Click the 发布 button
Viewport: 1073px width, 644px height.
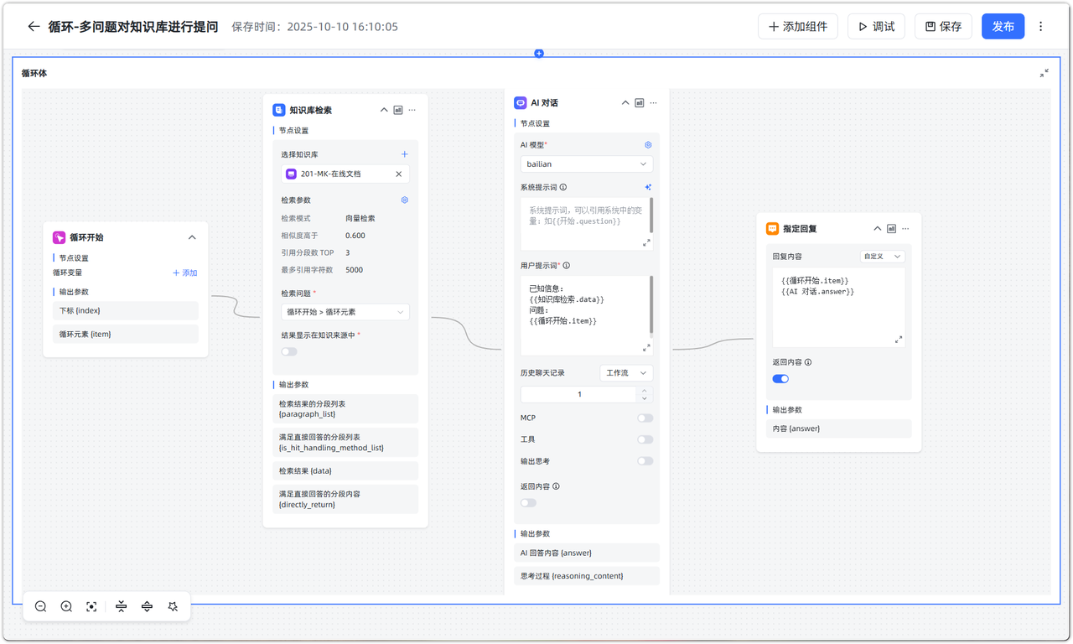click(1003, 27)
